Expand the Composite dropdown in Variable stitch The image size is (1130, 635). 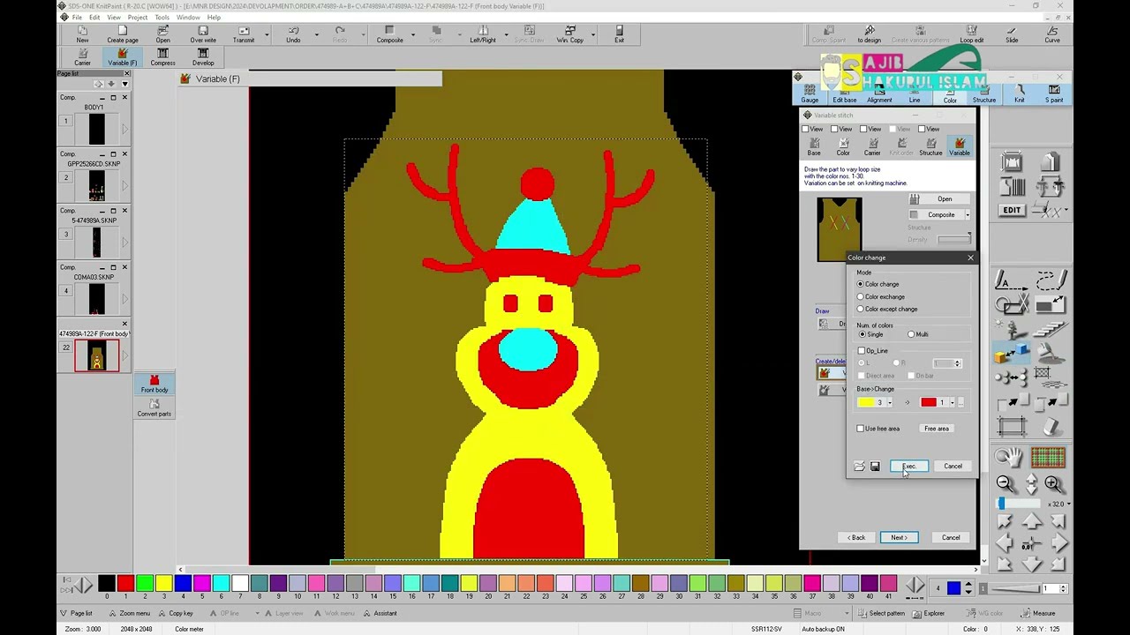pos(968,215)
